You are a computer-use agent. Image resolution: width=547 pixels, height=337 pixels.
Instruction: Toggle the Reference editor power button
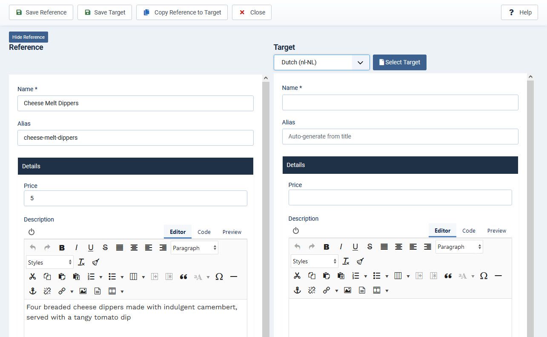(32, 232)
